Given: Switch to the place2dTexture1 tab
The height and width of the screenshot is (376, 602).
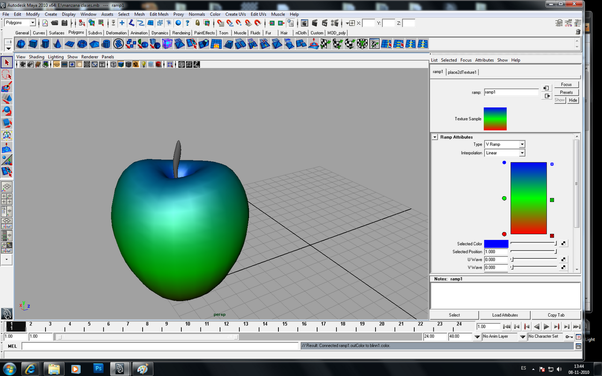Looking at the screenshot, I should click(x=462, y=72).
